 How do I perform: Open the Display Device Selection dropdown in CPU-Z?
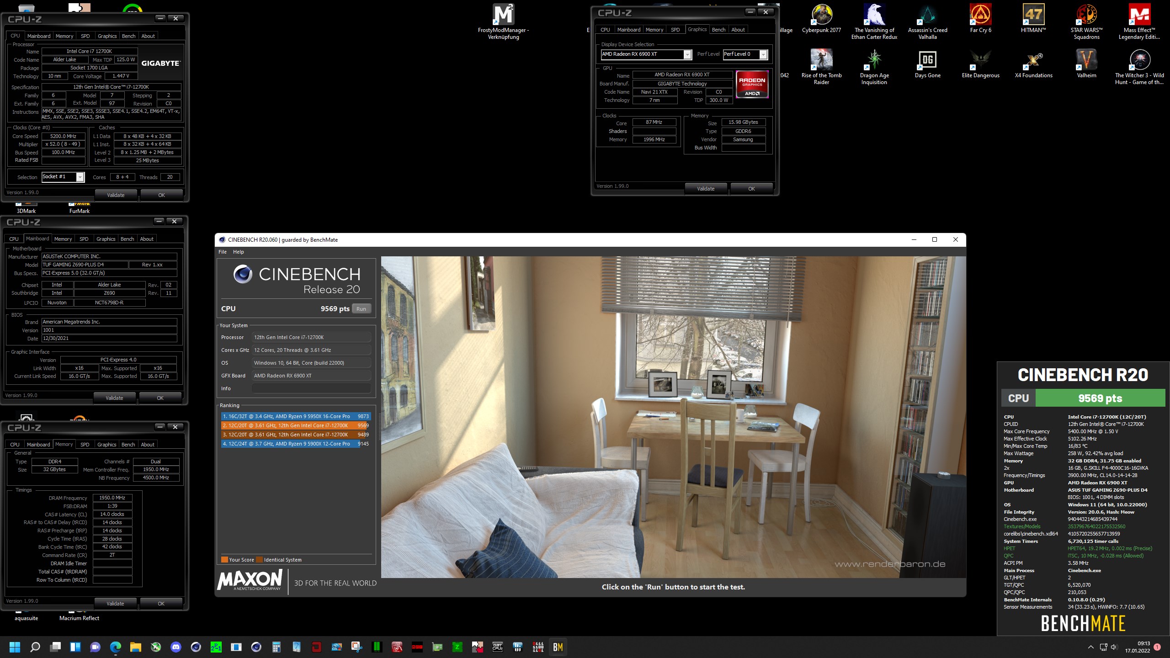coord(646,54)
